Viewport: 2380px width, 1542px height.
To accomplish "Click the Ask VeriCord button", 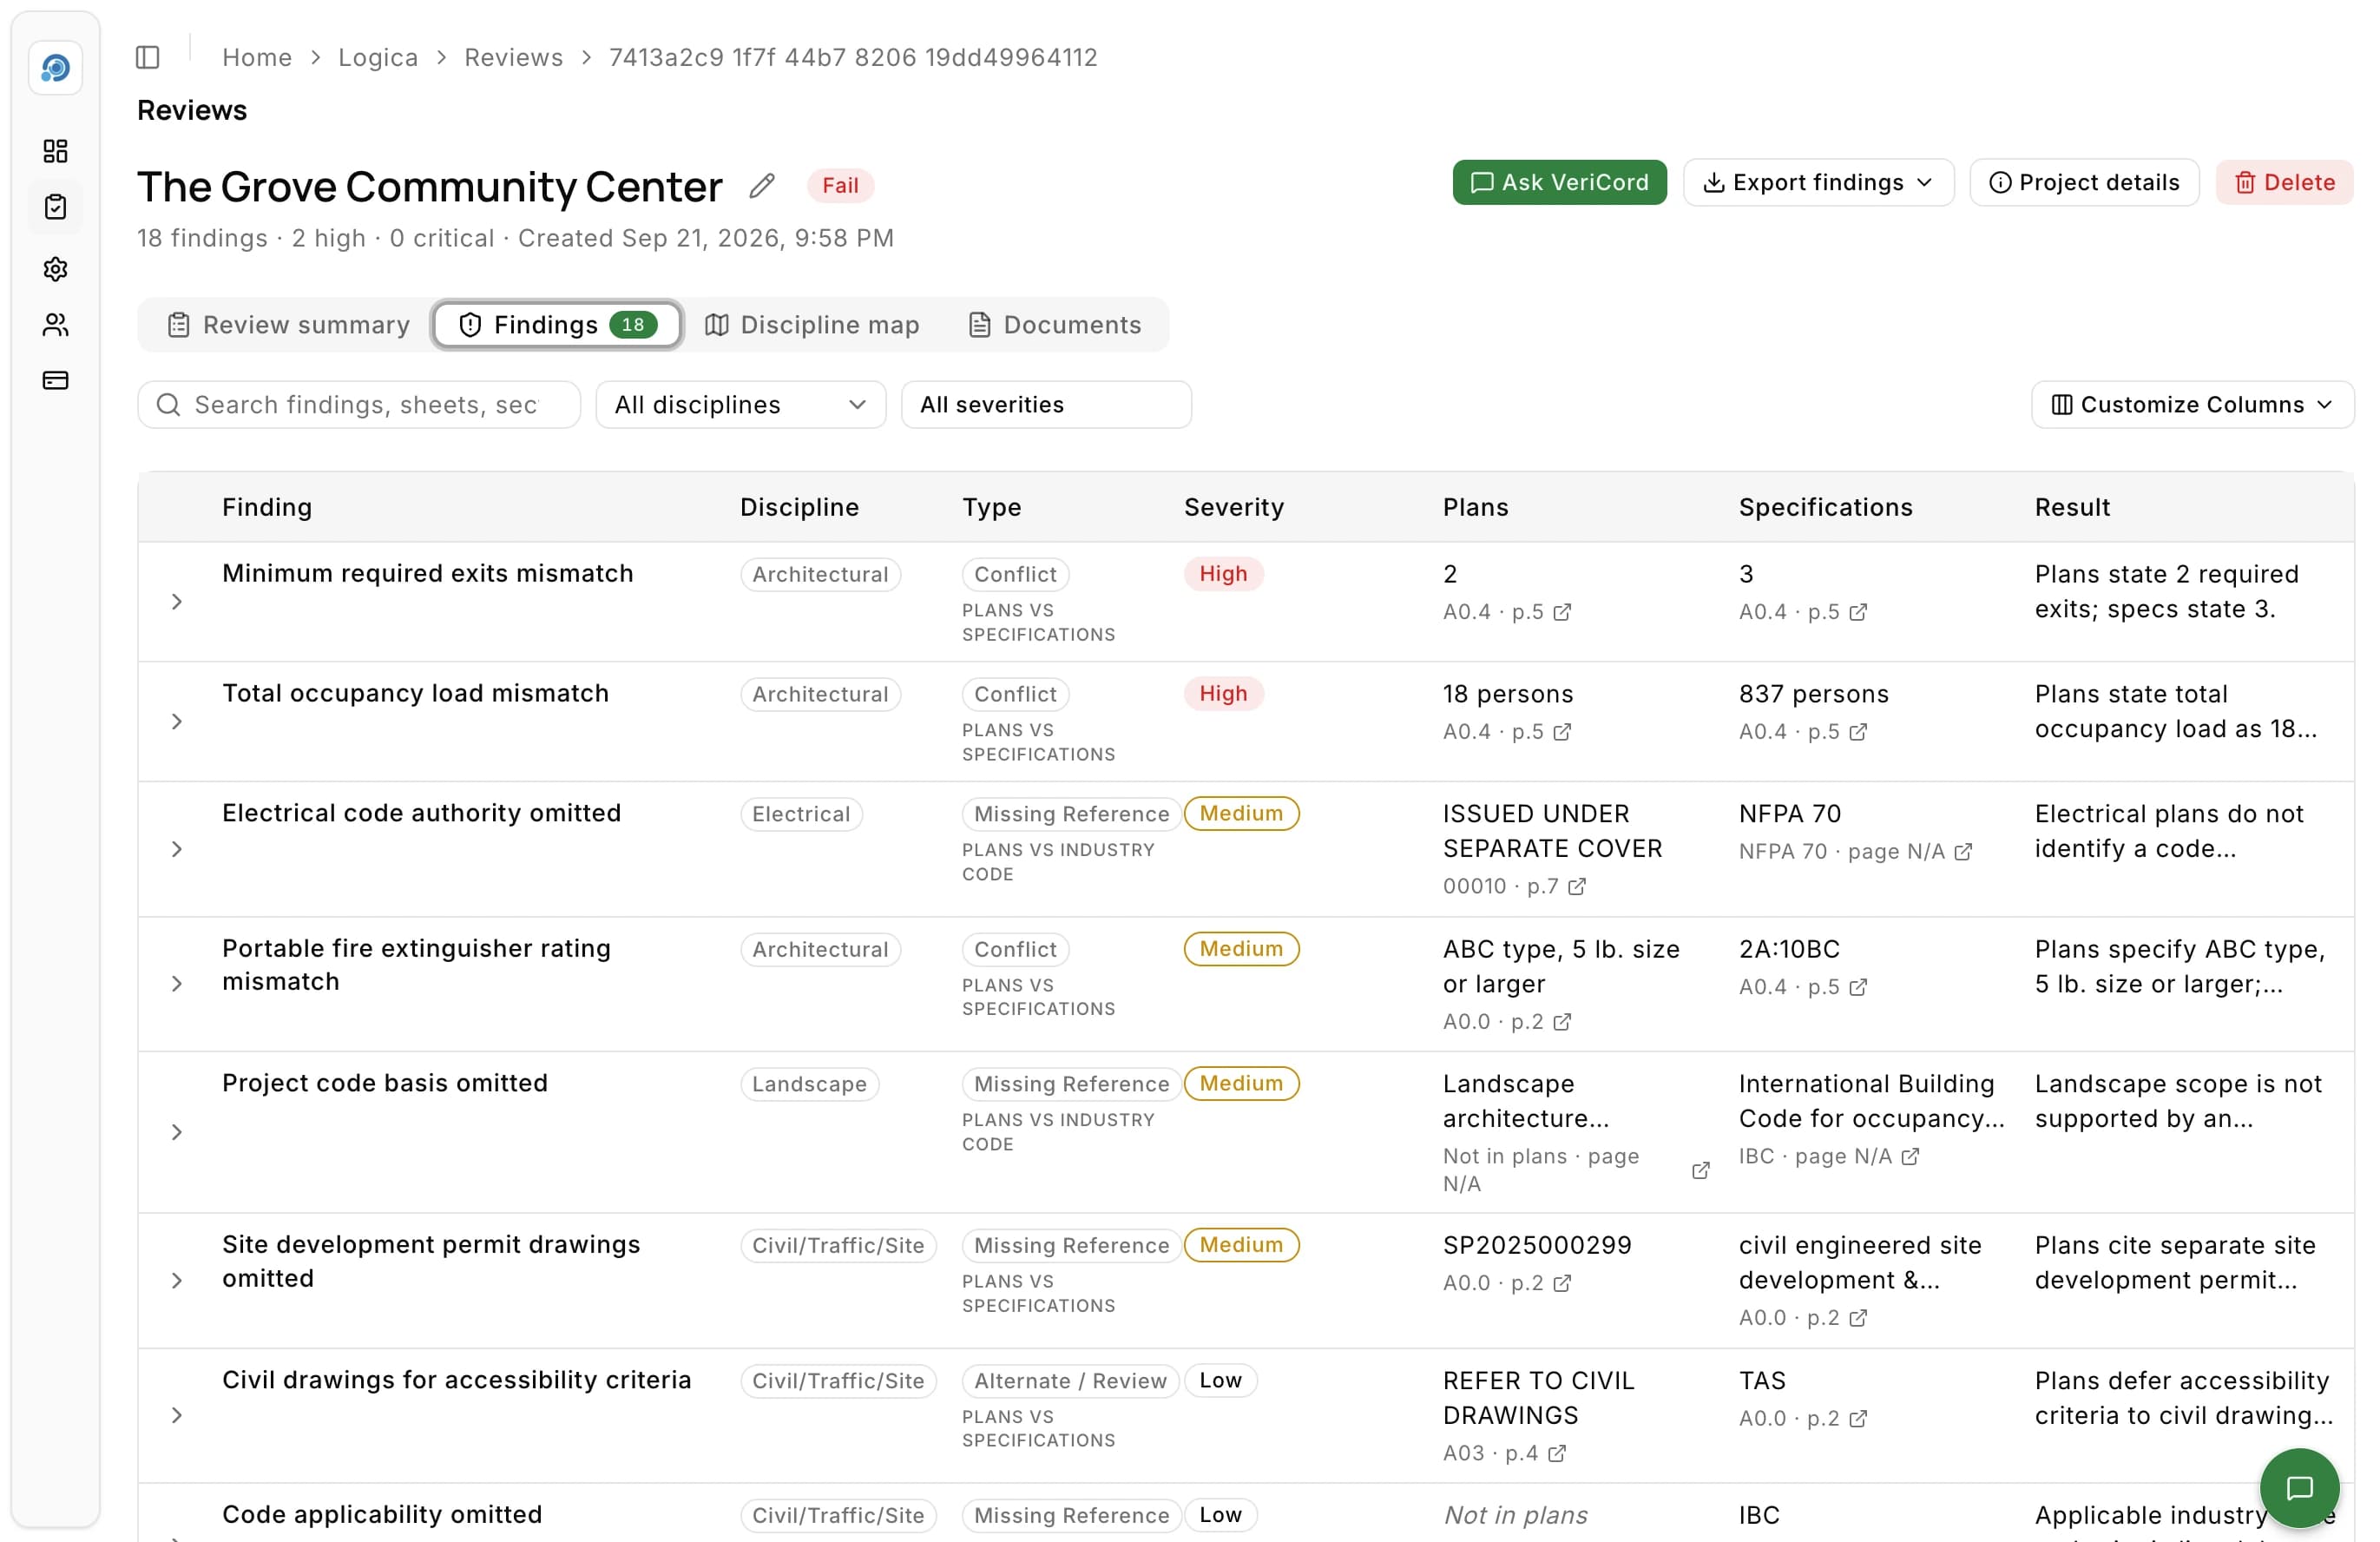I will [x=1559, y=183].
